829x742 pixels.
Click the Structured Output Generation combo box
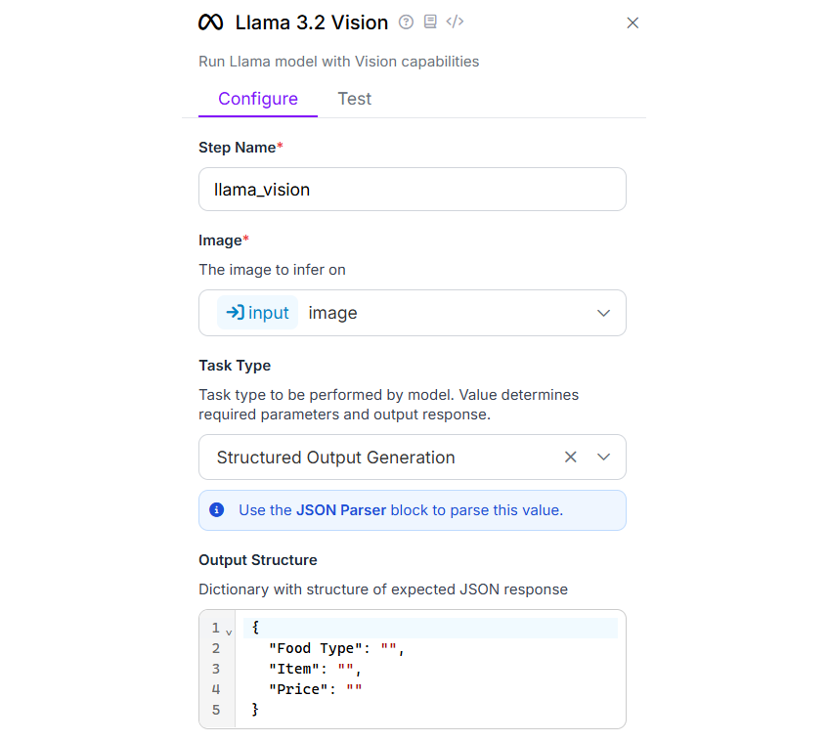click(x=371, y=457)
